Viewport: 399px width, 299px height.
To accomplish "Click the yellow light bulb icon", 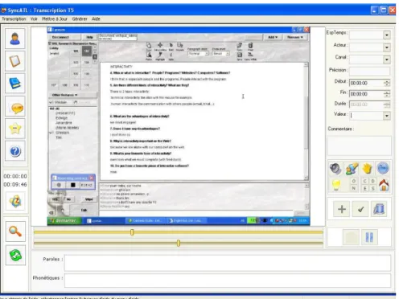I will pos(336,185).
